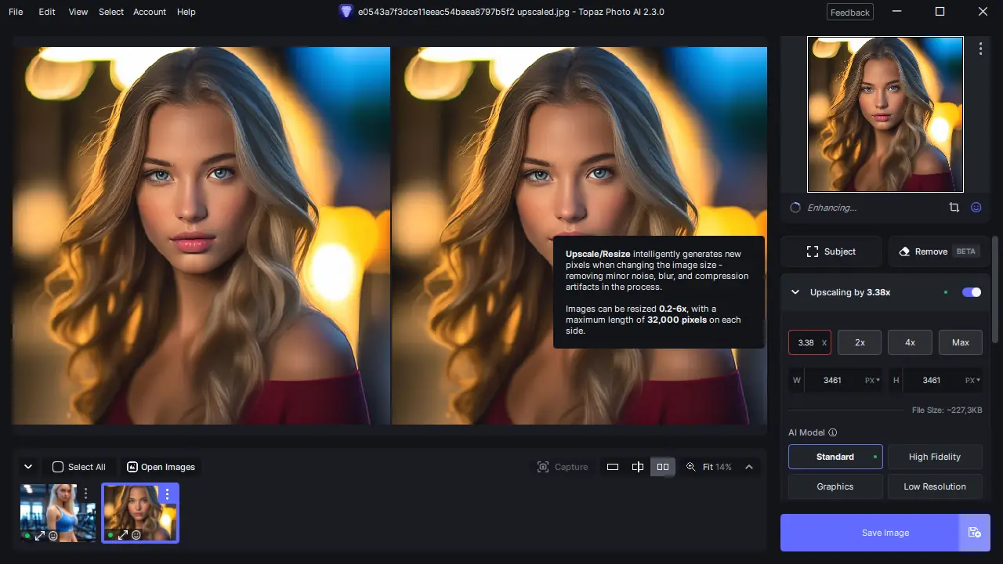1003x564 pixels.
Task: Collapse the Upscaling by 3.38x section
Action: click(x=795, y=291)
